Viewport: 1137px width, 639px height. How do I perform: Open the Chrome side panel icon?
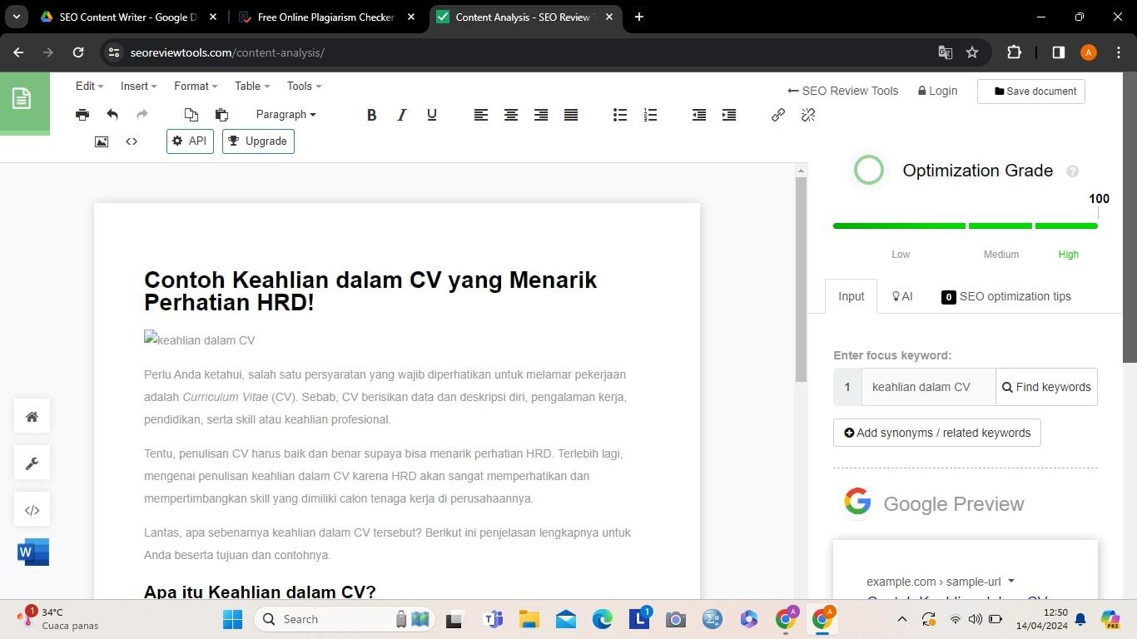[1059, 52]
